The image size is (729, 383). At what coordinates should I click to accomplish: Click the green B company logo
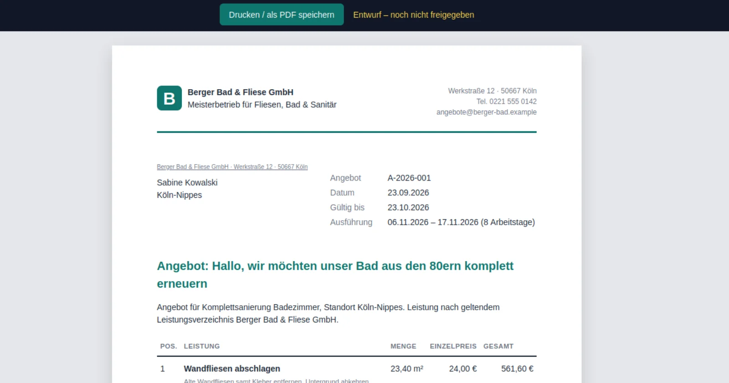[169, 98]
